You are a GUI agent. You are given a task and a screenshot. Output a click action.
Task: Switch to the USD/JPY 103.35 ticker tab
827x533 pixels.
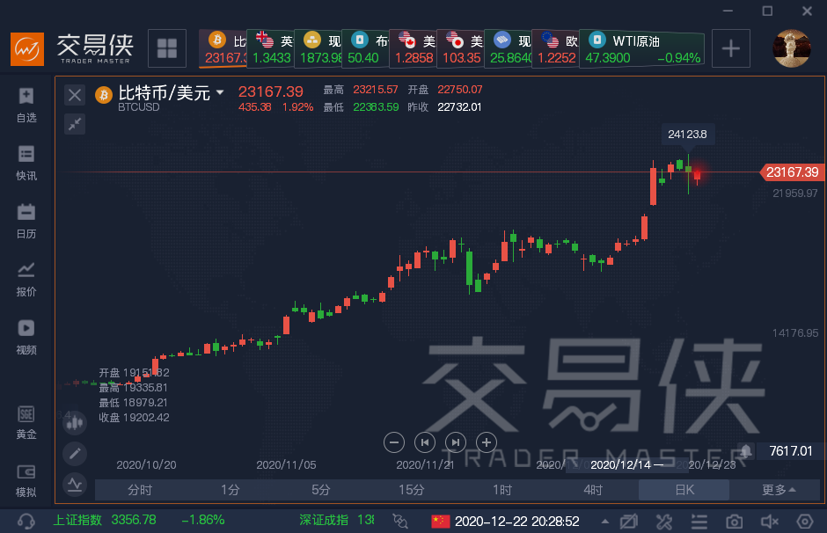(x=460, y=49)
